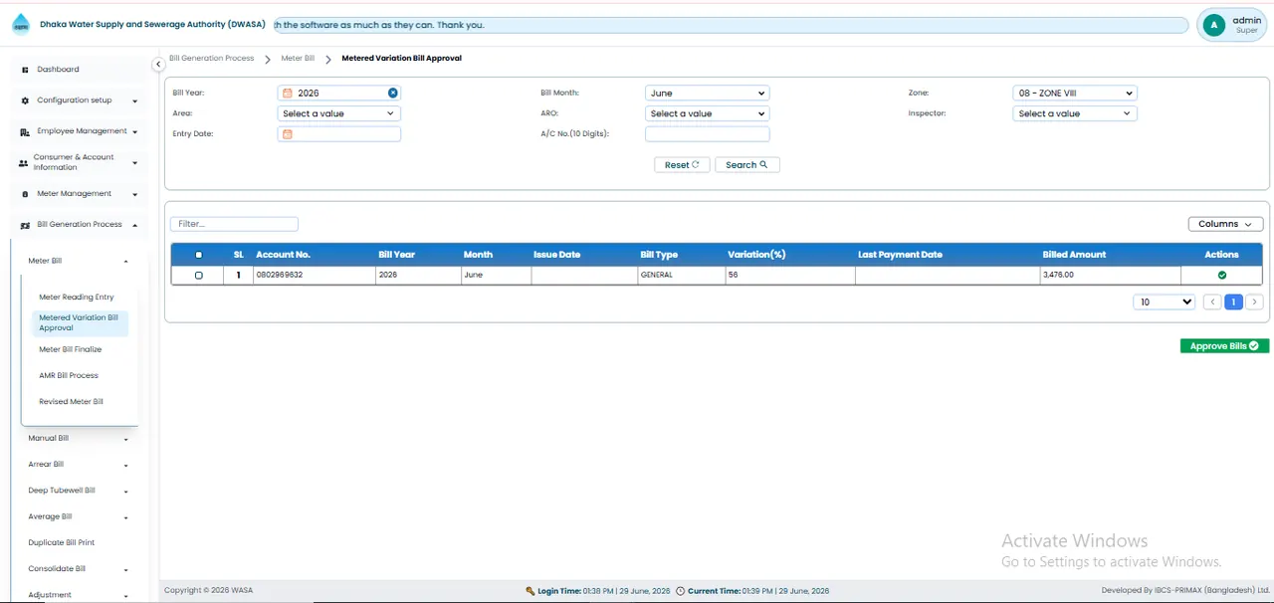Click the green Approve Bills button
Image resolution: width=1274 pixels, height=603 pixels.
(1224, 346)
